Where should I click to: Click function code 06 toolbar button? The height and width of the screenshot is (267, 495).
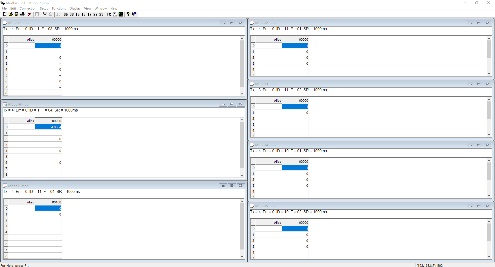[72, 14]
